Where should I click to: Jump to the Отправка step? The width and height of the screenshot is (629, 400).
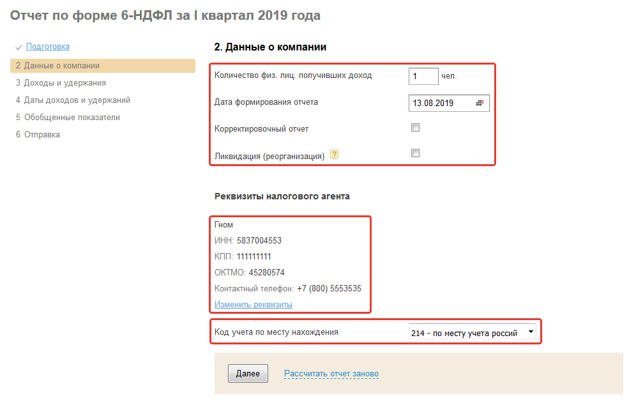click(x=42, y=135)
